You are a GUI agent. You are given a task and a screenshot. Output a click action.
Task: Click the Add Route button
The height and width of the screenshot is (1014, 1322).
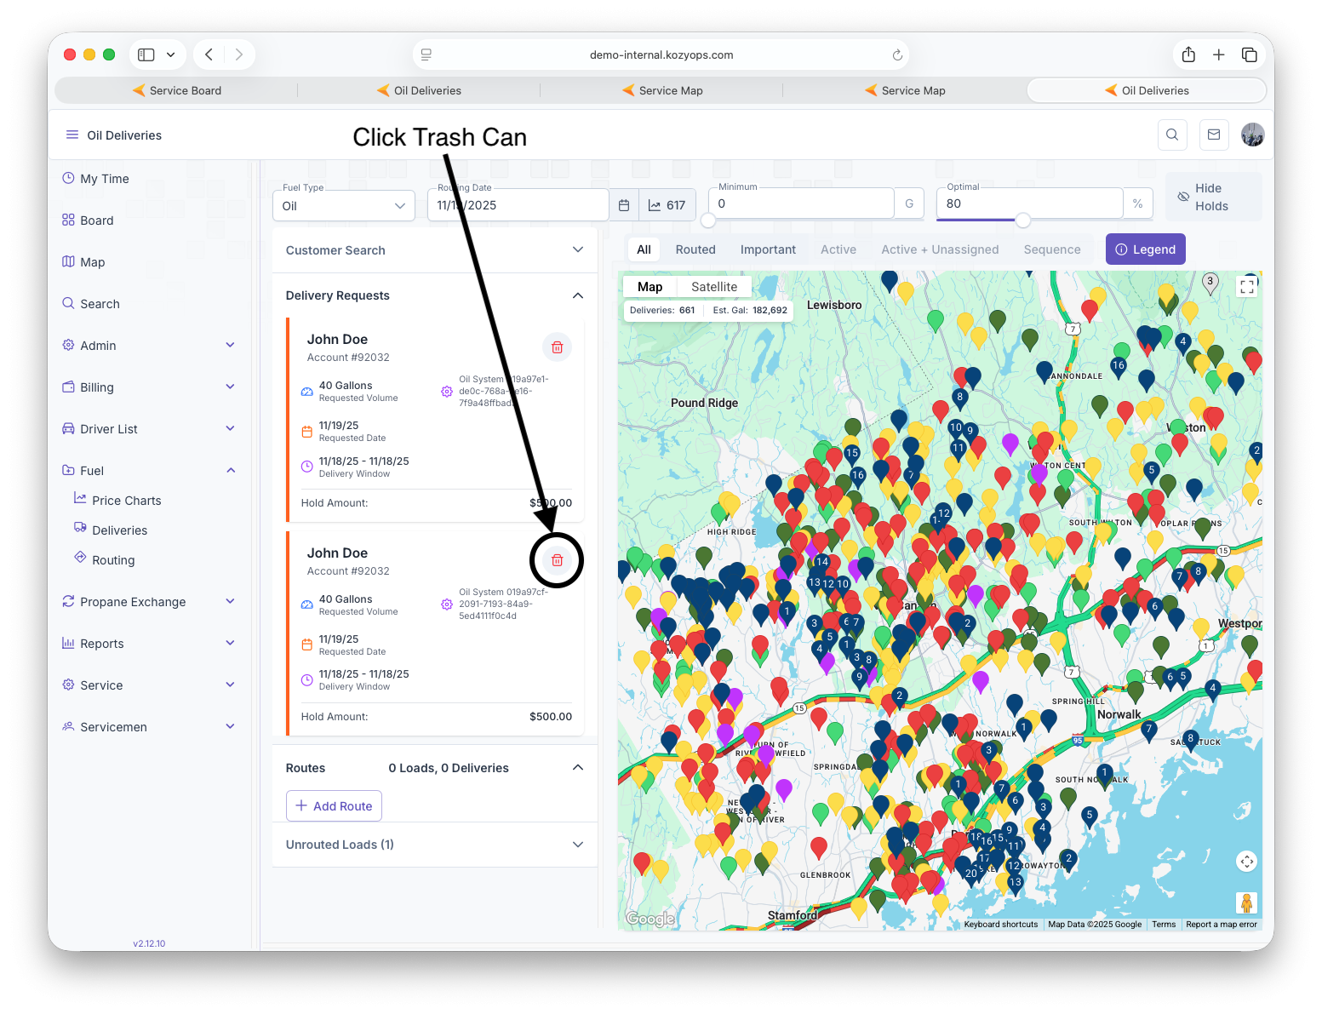(x=334, y=806)
